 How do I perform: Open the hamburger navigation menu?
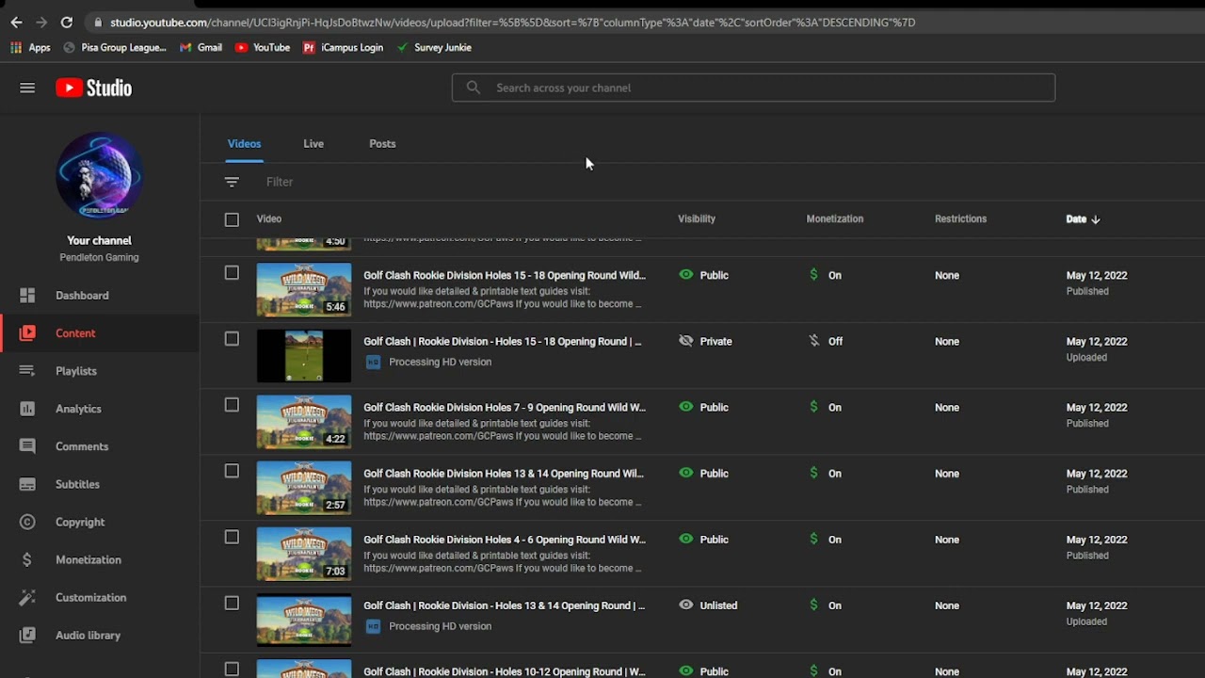tap(27, 88)
